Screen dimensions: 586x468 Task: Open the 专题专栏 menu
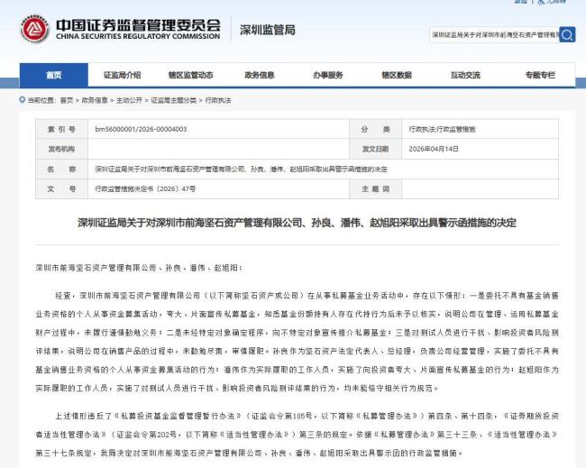point(540,75)
